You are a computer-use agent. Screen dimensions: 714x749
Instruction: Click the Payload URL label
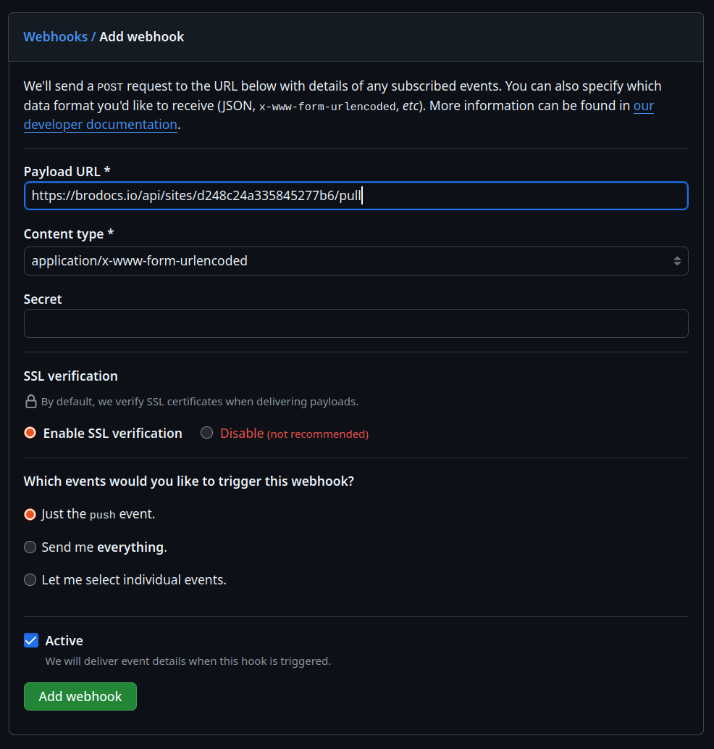[67, 172]
